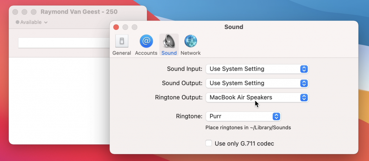
Task: Pick a different ringtone than Purr
Action: 243,116
